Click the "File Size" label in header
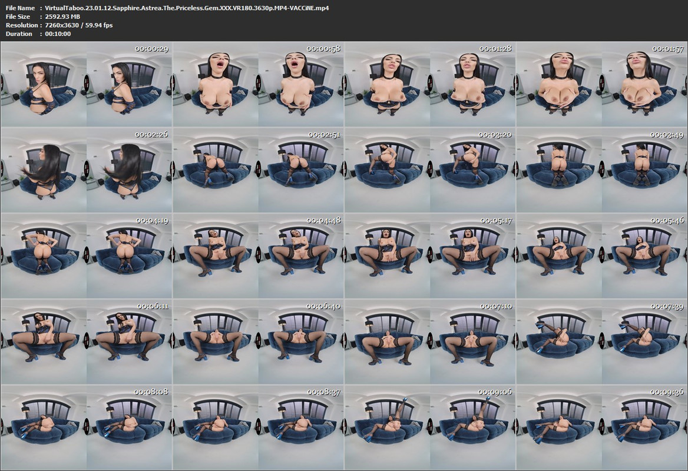 [x=18, y=16]
